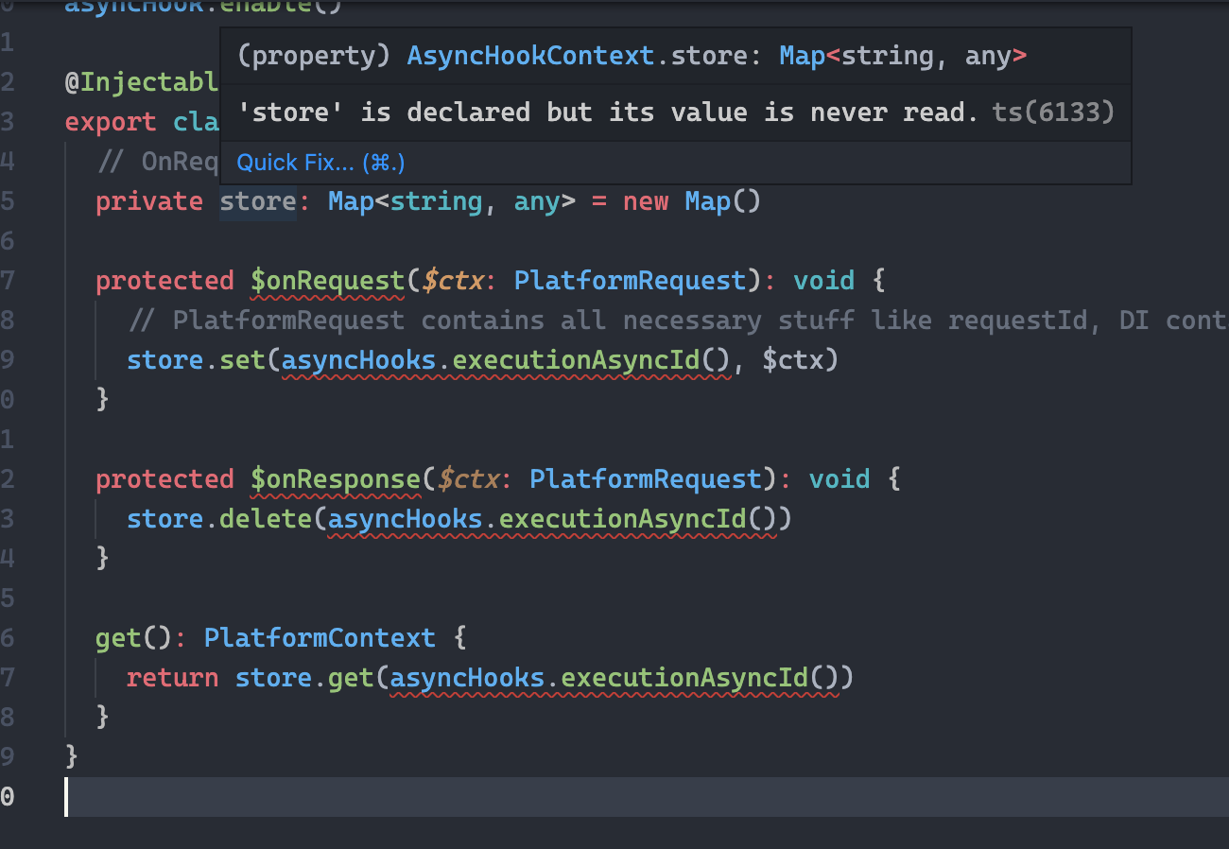Viewport: 1229px width, 849px height.
Task: Select PlatformRequest type in $onResponse signature
Action: [x=646, y=479]
